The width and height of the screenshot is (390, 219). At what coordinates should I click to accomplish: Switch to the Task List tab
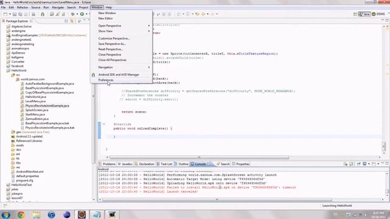164,164
